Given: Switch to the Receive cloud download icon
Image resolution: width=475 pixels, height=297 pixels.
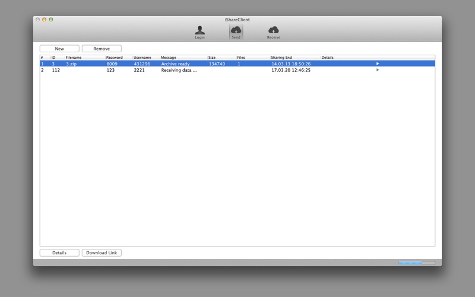Looking at the screenshot, I should 274,33.
